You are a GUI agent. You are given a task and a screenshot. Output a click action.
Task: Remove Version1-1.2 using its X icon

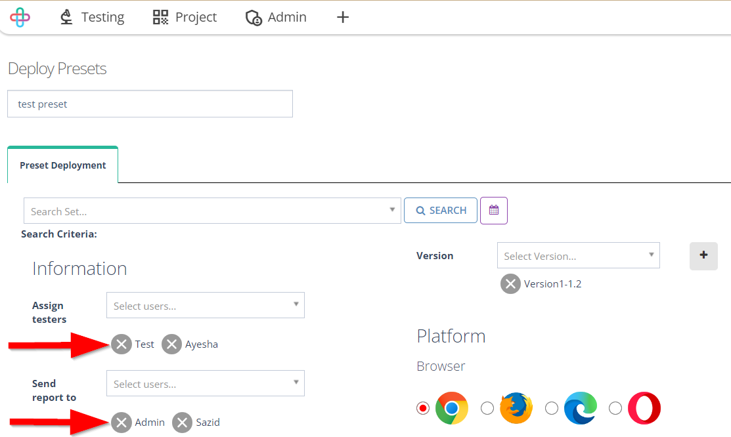(x=510, y=283)
